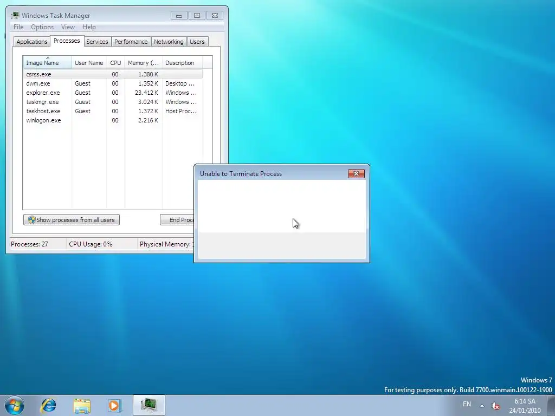Launch Internet Explorer from the taskbar
This screenshot has width=555, height=416.
tap(48, 405)
